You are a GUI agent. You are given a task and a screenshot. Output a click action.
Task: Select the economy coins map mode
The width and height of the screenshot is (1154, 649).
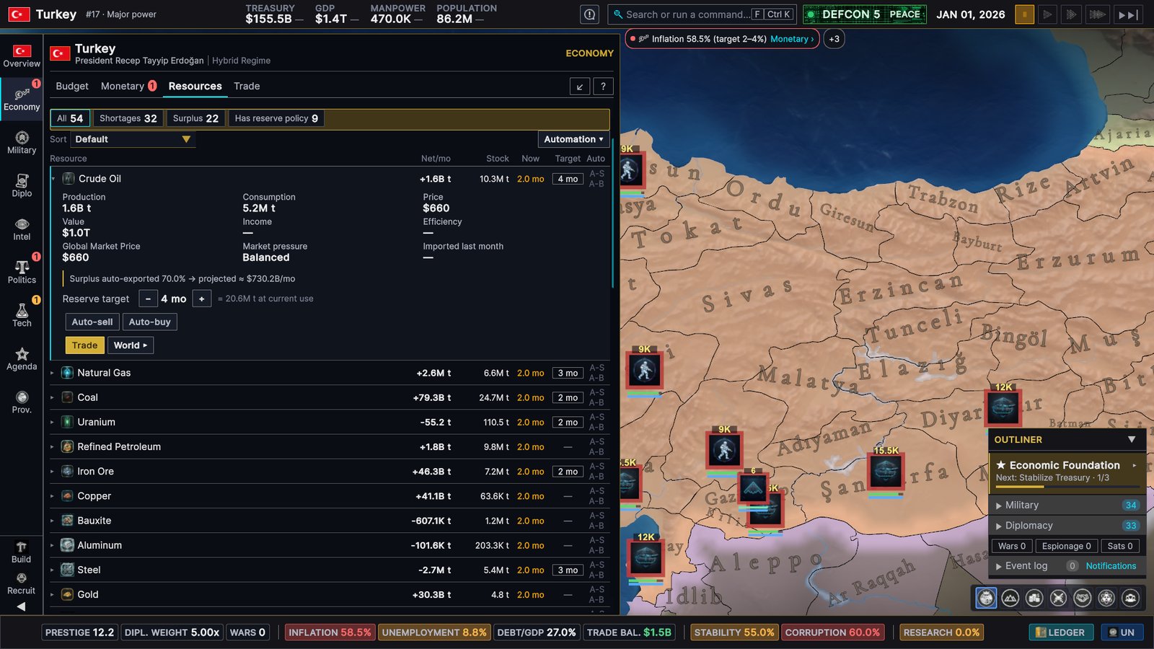1034,598
